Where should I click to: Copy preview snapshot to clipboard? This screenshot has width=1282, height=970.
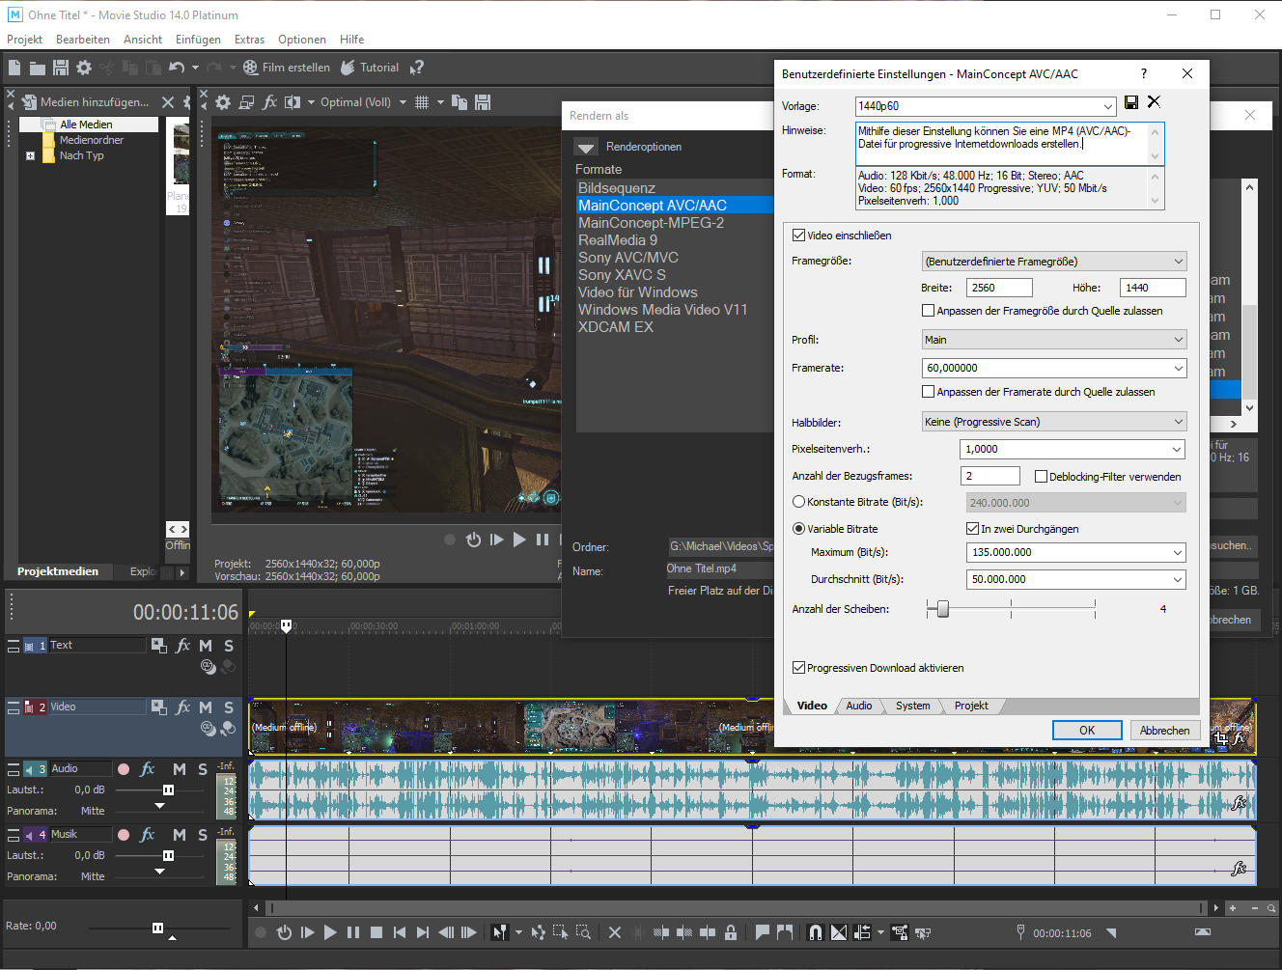point(460,102)
